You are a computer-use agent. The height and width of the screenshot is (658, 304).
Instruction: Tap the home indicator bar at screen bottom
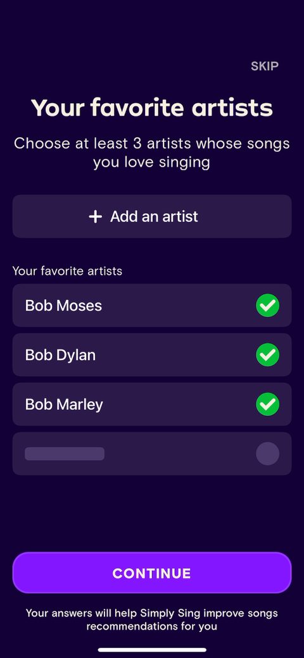click(x=152, y=650)
